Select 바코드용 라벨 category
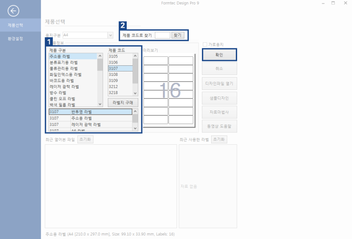 click(73, 81)
